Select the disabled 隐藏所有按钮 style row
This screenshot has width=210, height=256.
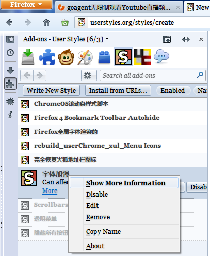click(43, 233)
